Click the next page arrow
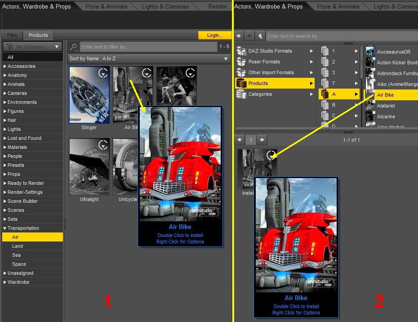This screenshot has width=418, height=322. (x=262, y=139)
